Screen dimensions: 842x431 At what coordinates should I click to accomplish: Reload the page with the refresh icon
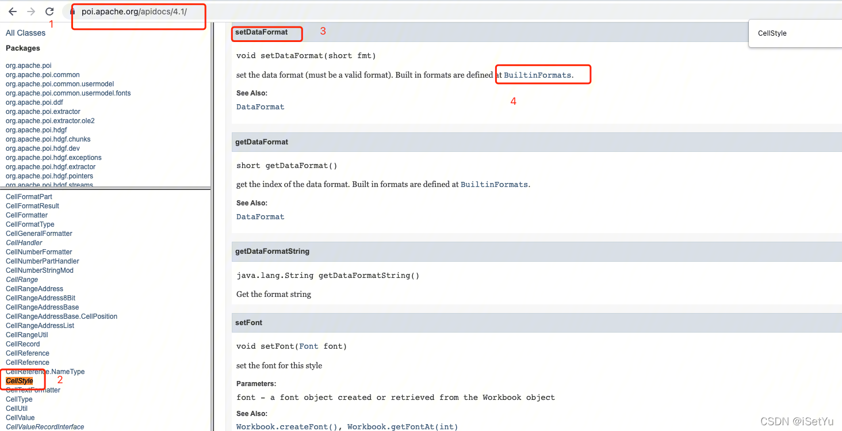click(x=50, y=12)
